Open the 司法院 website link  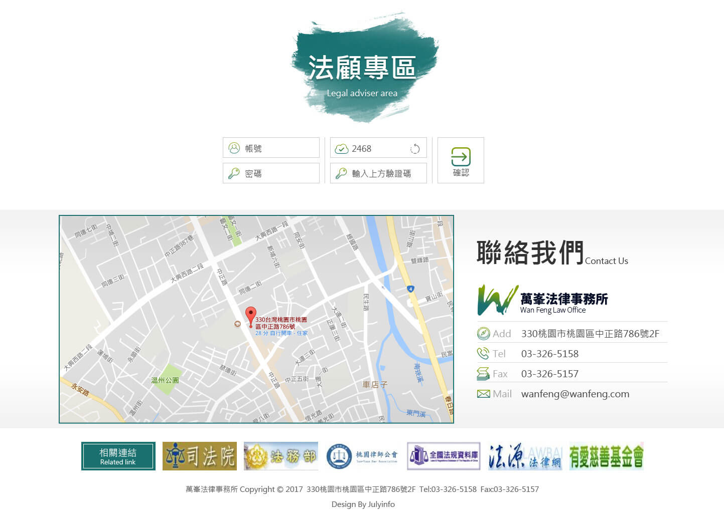tap(199, 456)
